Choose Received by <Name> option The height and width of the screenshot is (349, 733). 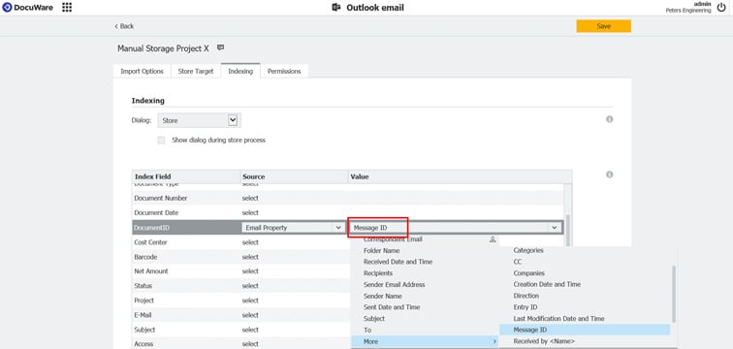tap(544, 341)
